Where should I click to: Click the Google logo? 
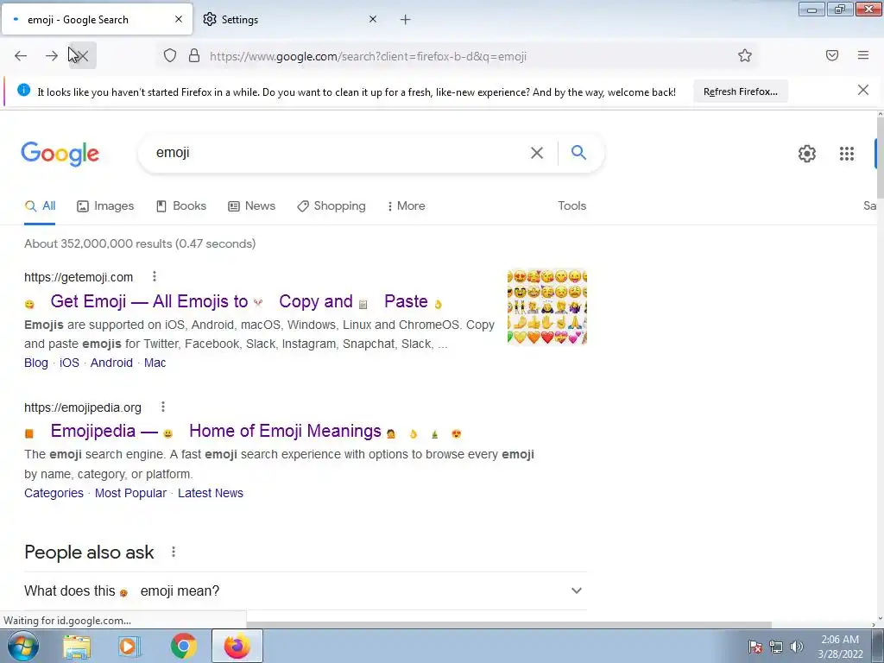pos(60,154)
